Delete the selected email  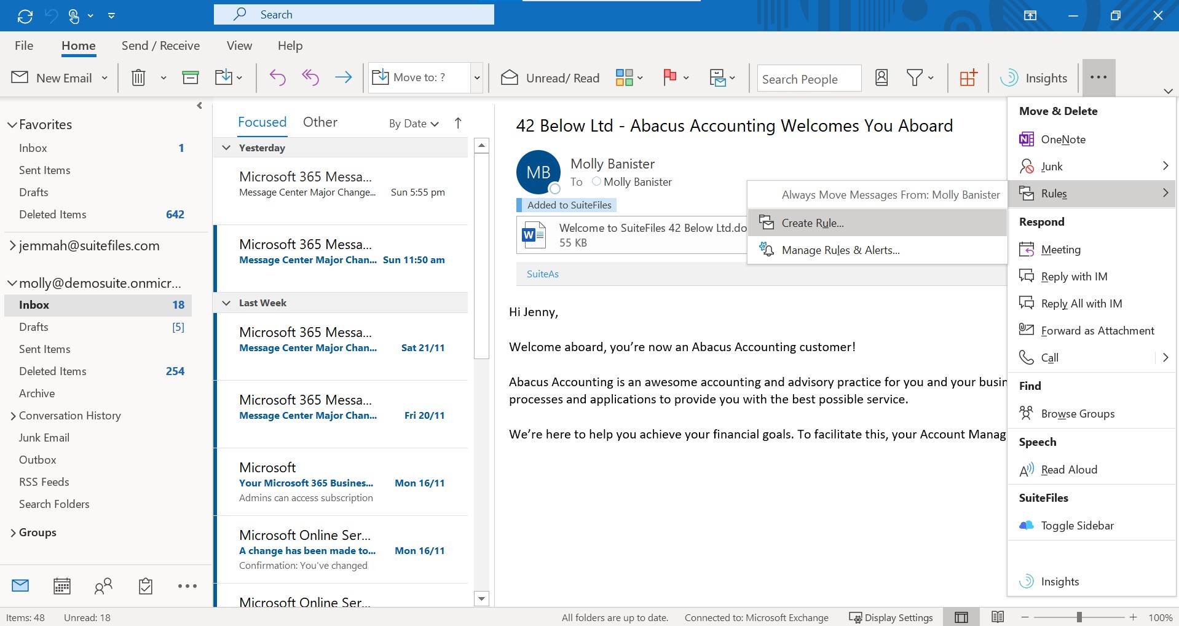pyautogui.click(x=138, y=77)
